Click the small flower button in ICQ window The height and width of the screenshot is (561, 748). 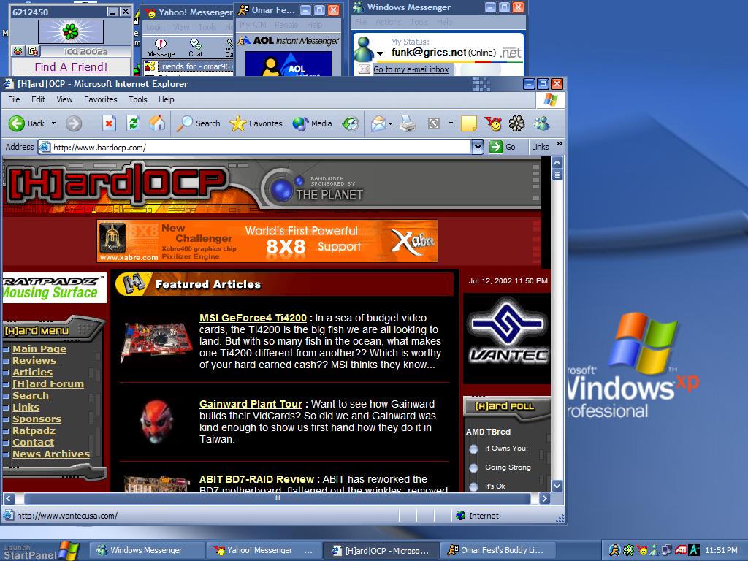(x=18, y=51)
